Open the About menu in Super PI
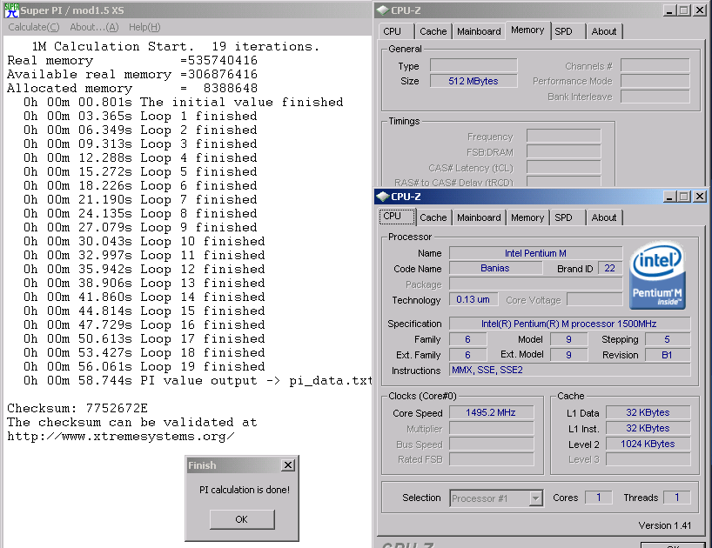Image resolution: width=712 pixels, height=548 pixels. [94, 27]
